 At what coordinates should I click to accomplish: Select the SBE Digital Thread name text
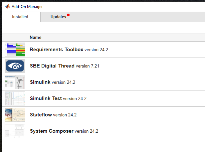pyautogui.click(x=52, y=66)
